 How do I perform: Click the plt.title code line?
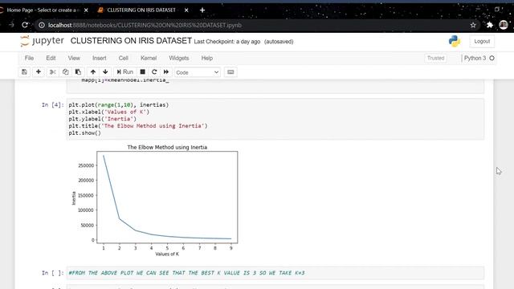[137, 126]
